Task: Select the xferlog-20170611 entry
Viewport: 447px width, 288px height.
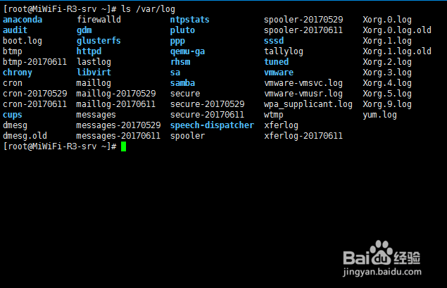Action: point(303,136)
